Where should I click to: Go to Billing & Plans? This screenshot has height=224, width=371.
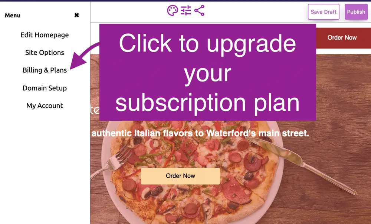coord(45,70)
